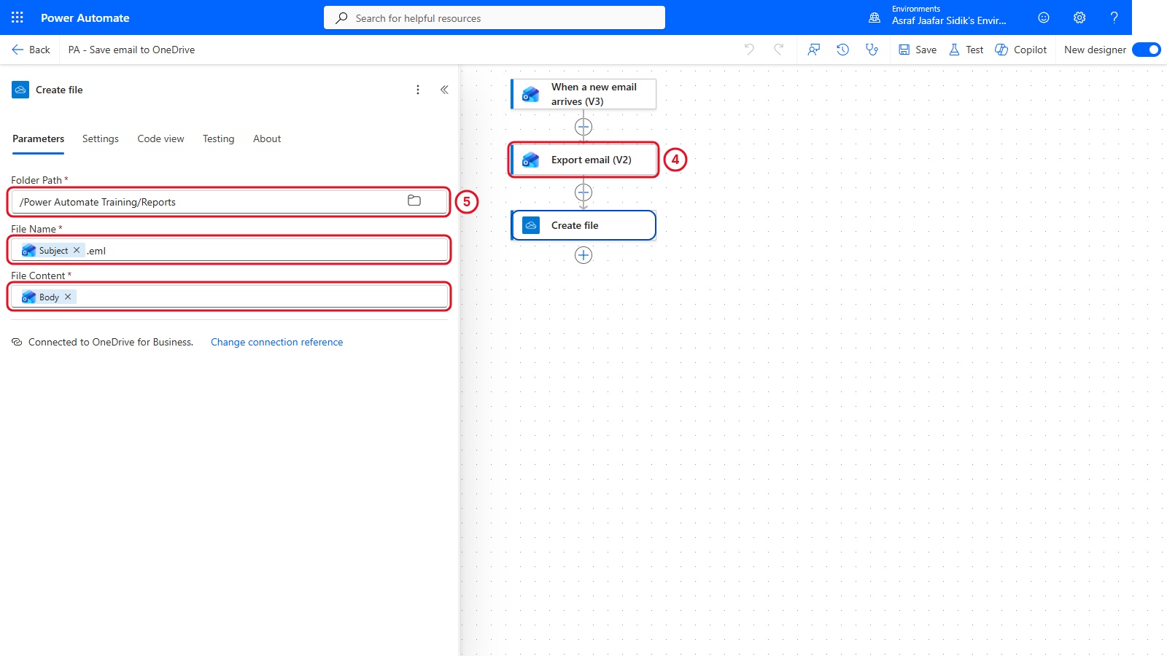Click the Undo arrow icon

[749, 50]
